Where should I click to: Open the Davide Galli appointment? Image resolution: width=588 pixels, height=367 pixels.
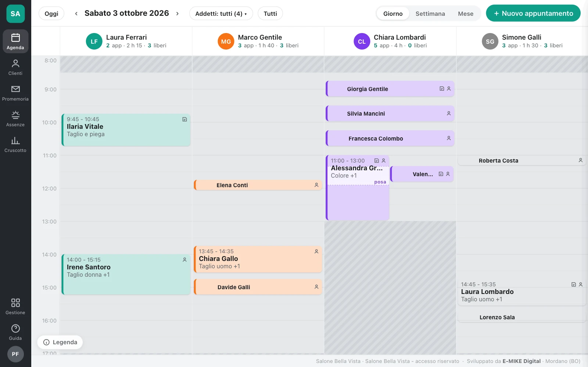point(258,287)
